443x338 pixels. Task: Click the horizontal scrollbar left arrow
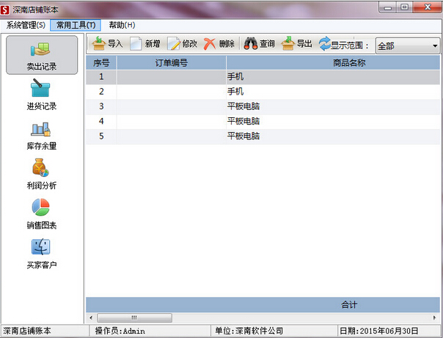pos(91,317)
